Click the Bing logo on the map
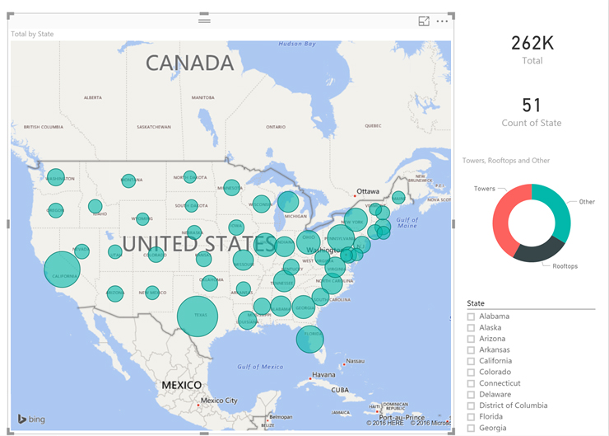Viewport: 609px width, 436px height. [31, 419]
